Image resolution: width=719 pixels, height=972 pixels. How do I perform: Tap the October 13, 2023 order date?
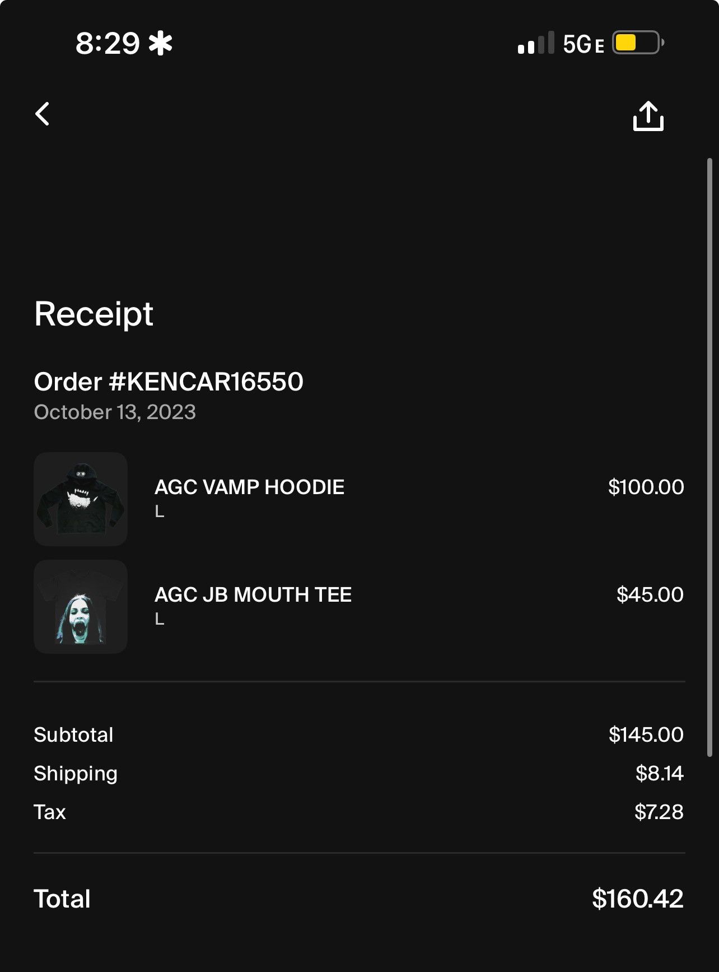[115, 412]
